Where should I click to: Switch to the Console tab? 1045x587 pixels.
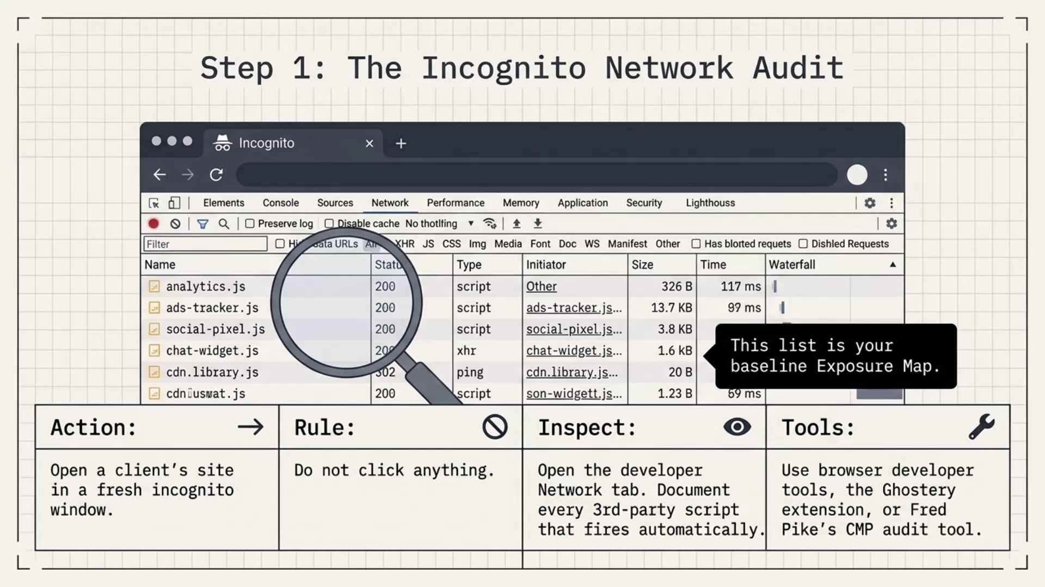tap(281, 203)
